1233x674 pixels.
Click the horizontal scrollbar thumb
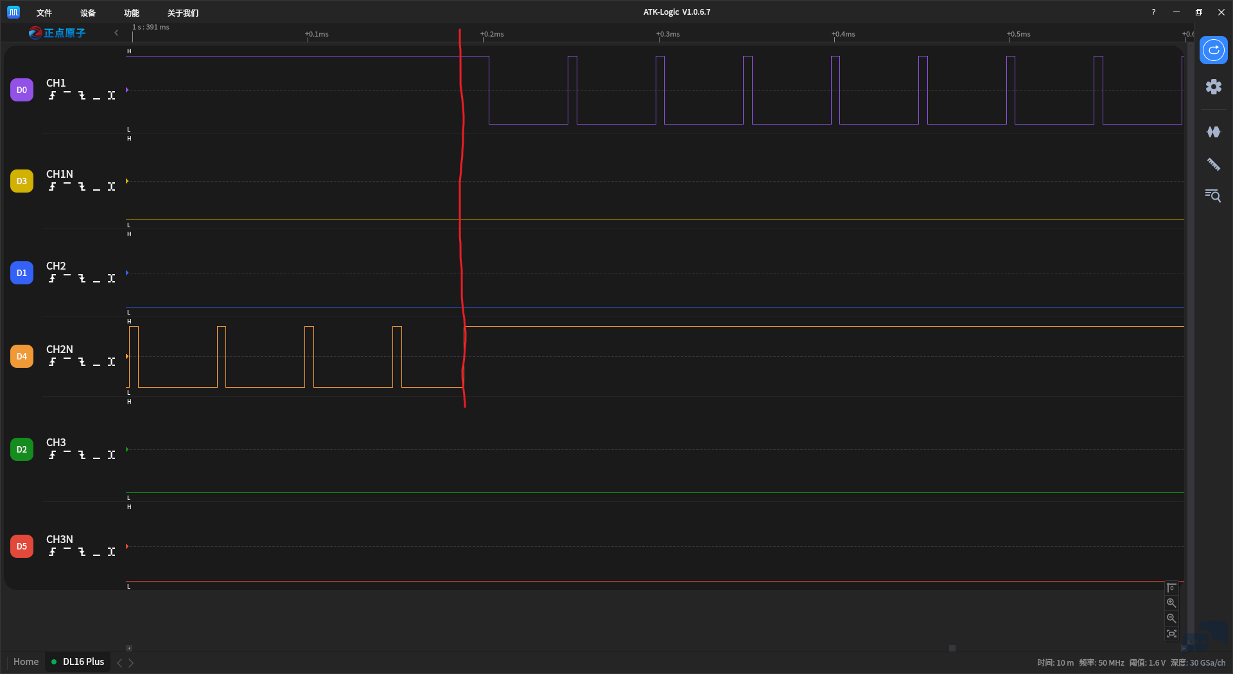[x=952, y=648]
